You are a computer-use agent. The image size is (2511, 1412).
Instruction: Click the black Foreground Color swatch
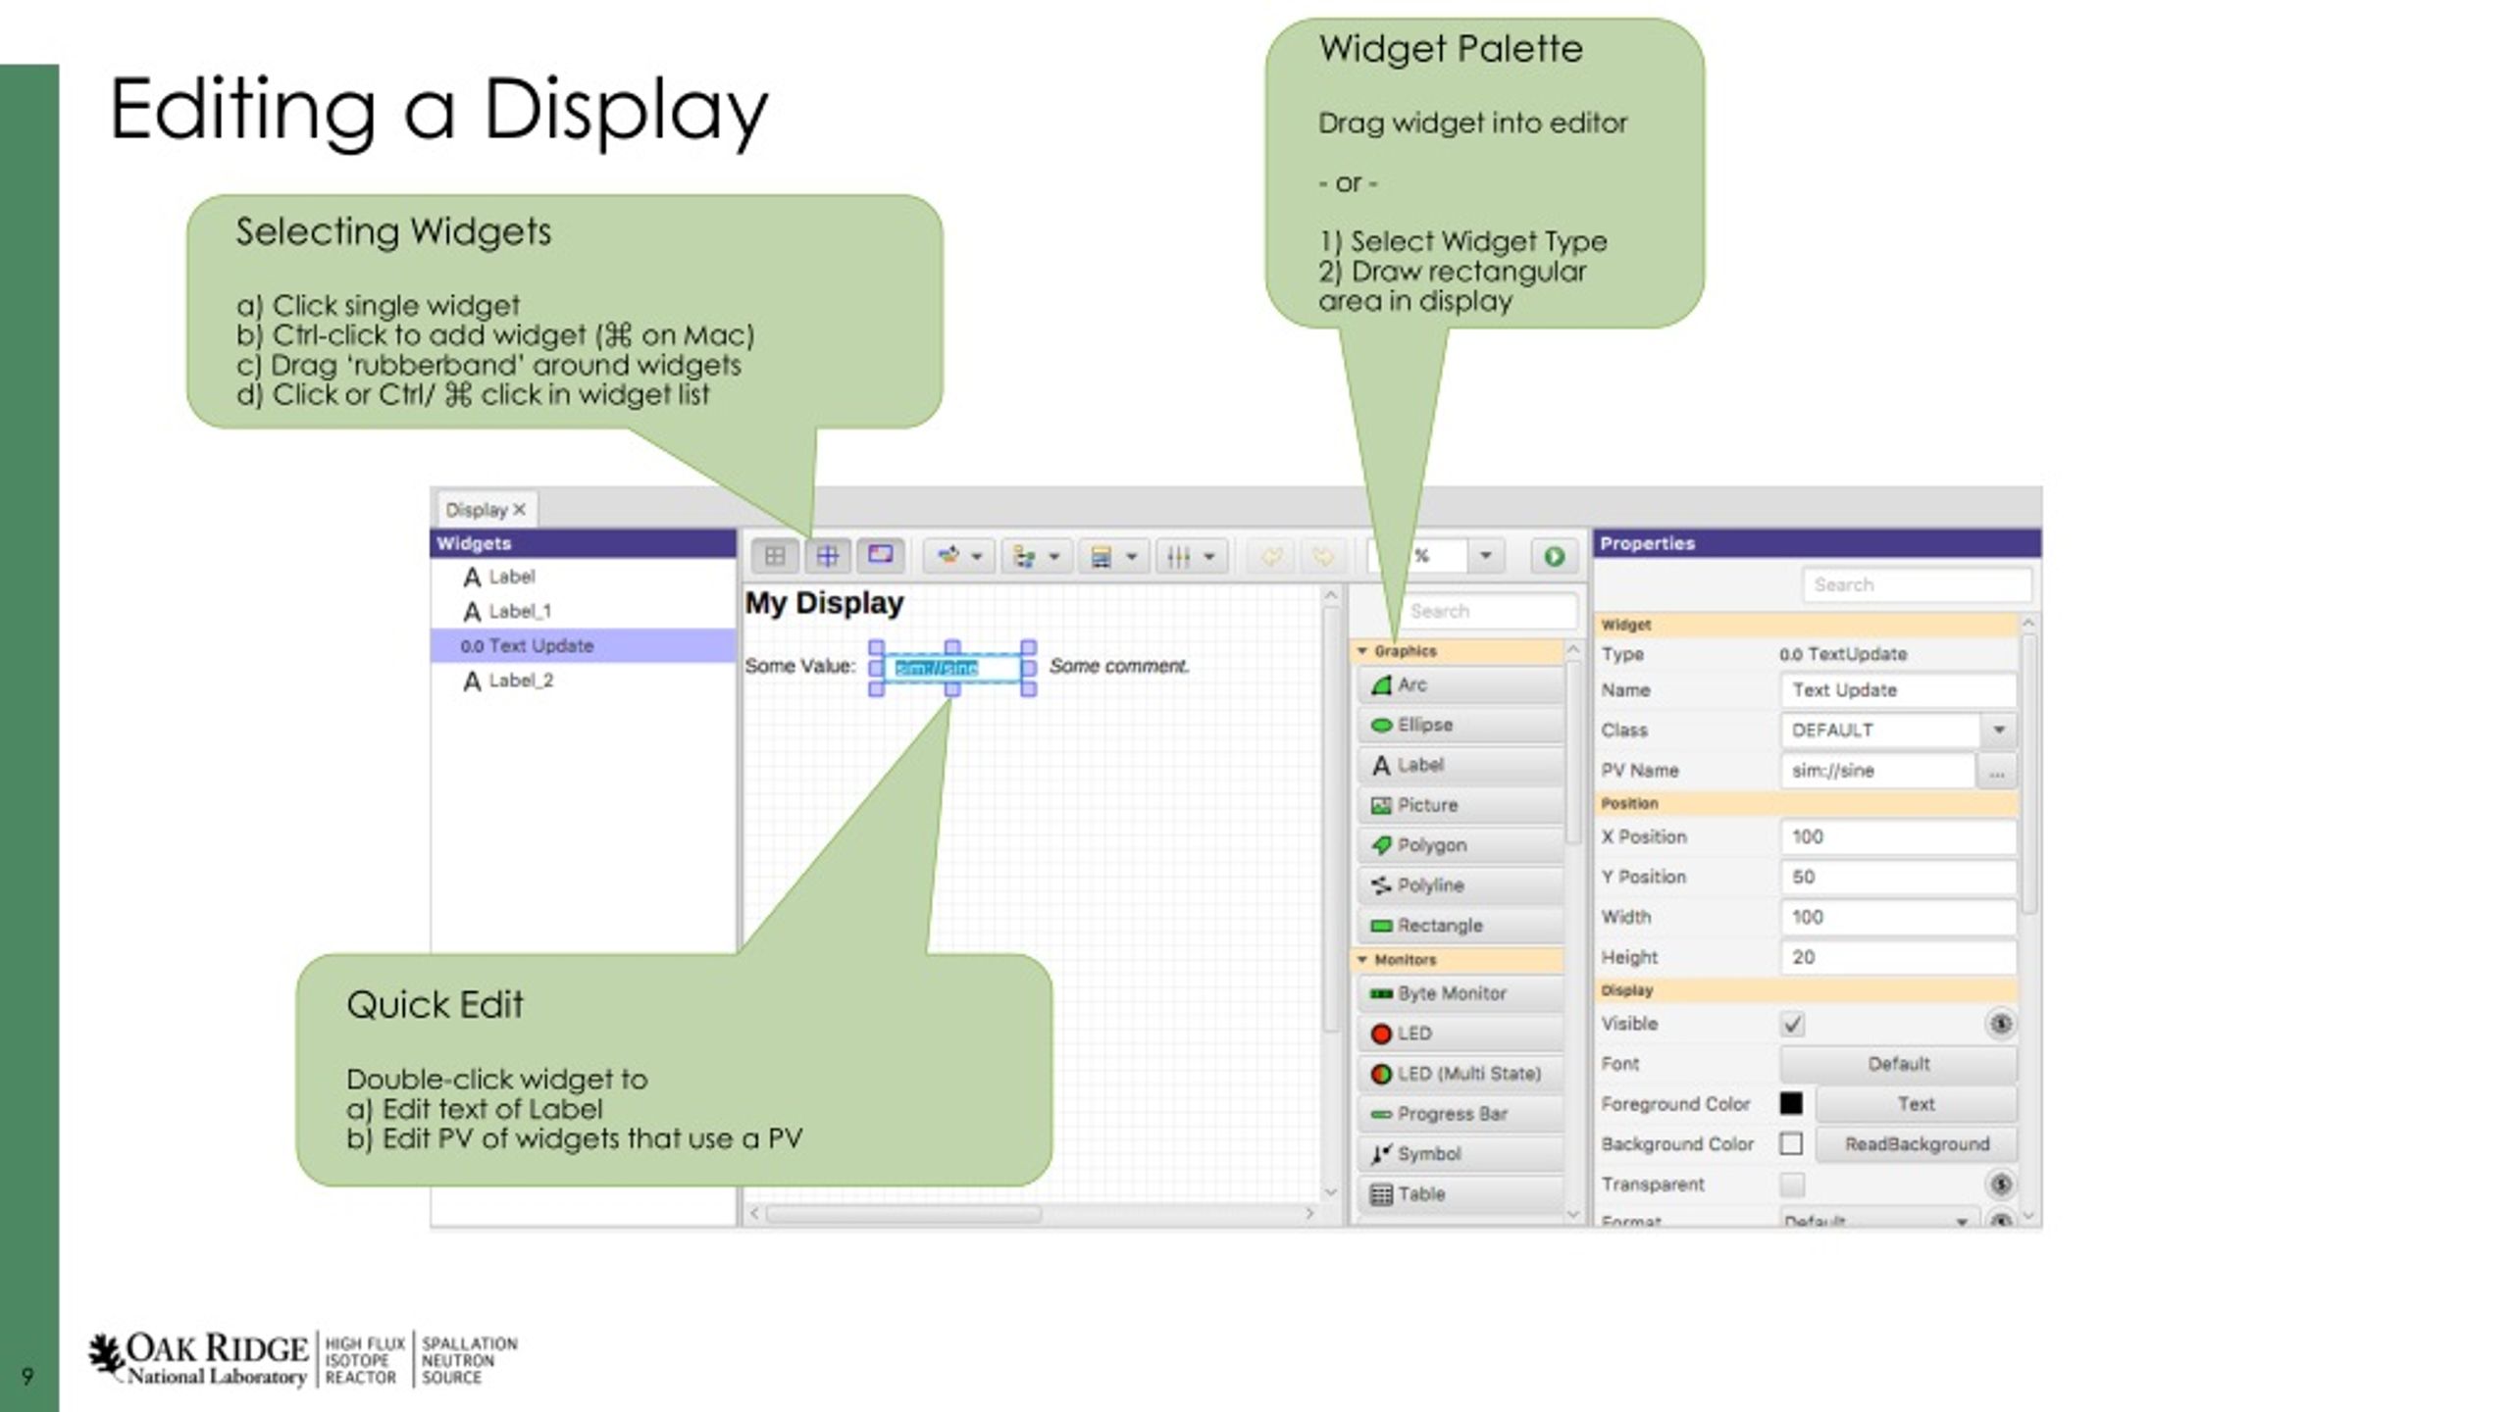(x=1791, y=1104)
